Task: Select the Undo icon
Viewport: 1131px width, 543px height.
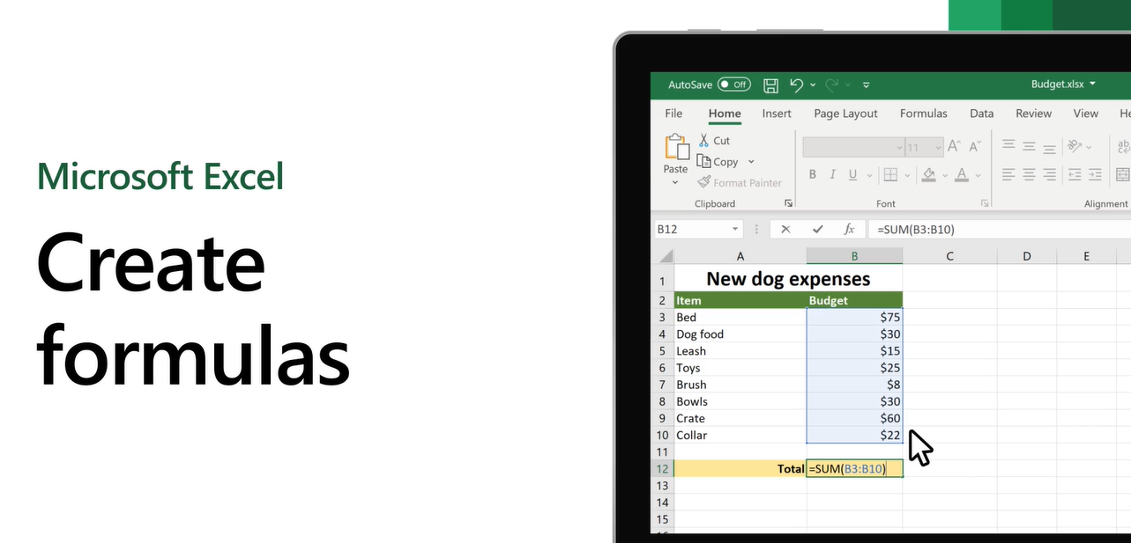Action: [798, 84]
